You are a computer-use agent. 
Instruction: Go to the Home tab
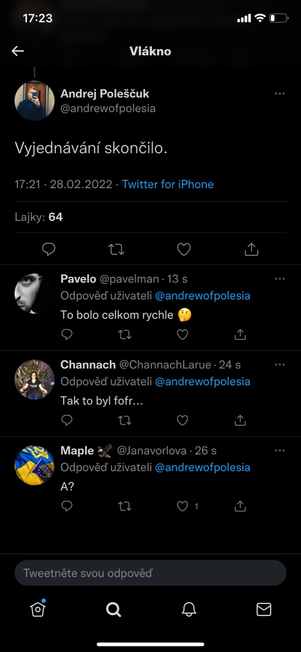[38, 609]
